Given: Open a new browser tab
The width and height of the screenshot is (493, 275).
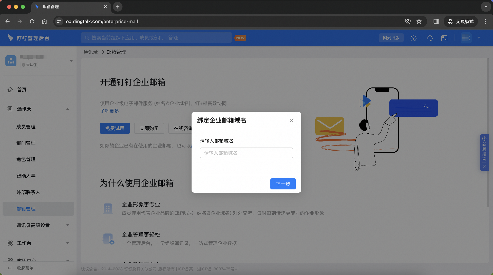Looking at the screenshot, I should (118, 7).
